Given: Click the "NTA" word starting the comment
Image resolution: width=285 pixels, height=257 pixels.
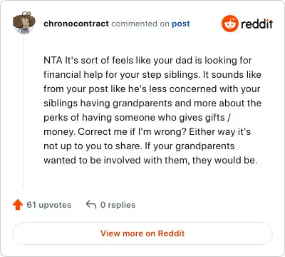Looking at the screenshot, I should tap(53, 60).
